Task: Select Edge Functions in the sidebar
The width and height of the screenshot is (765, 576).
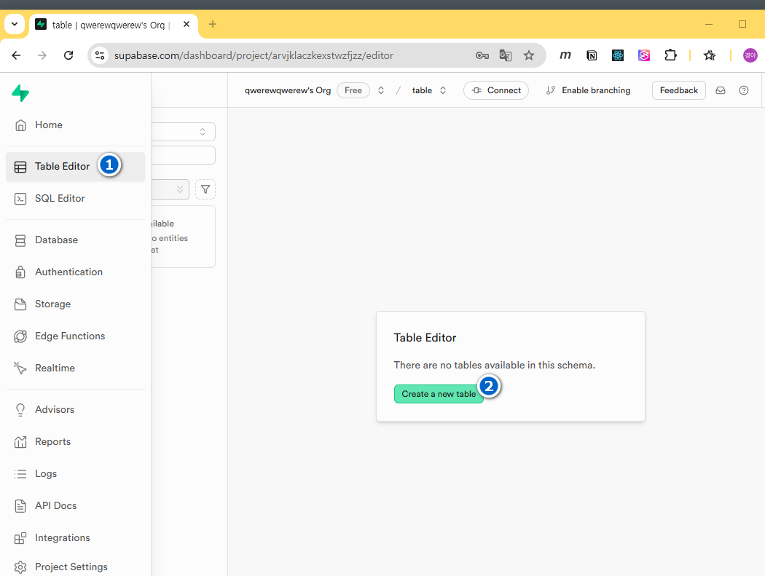Action: coord(70,336)
